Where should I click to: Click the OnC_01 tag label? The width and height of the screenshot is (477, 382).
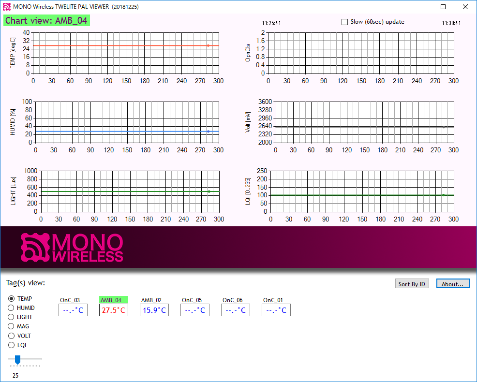pyautogui.click(x=273, y=300)
